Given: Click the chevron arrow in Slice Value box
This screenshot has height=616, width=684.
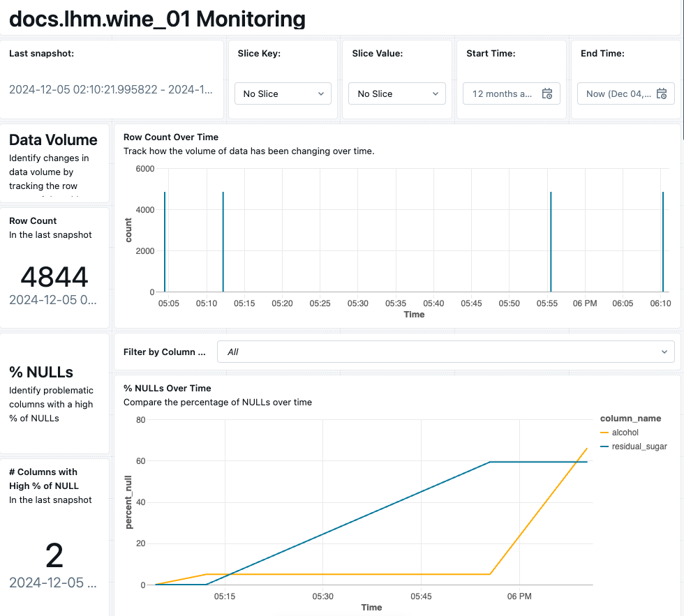Looking at the screenshot, I should pyautogui.click(x=435, y=93).
